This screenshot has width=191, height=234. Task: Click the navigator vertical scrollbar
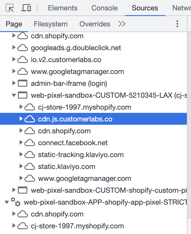pos(189,133)
